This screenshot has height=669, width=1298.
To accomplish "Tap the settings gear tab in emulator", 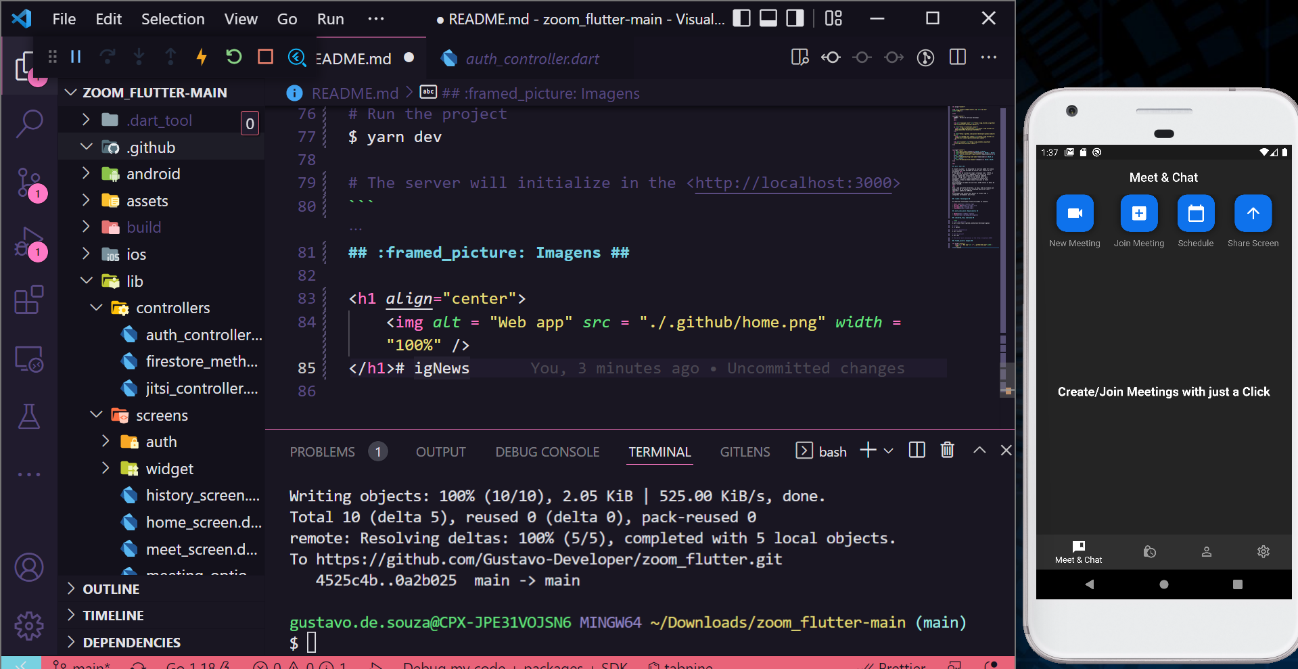I will (1263, 552).
